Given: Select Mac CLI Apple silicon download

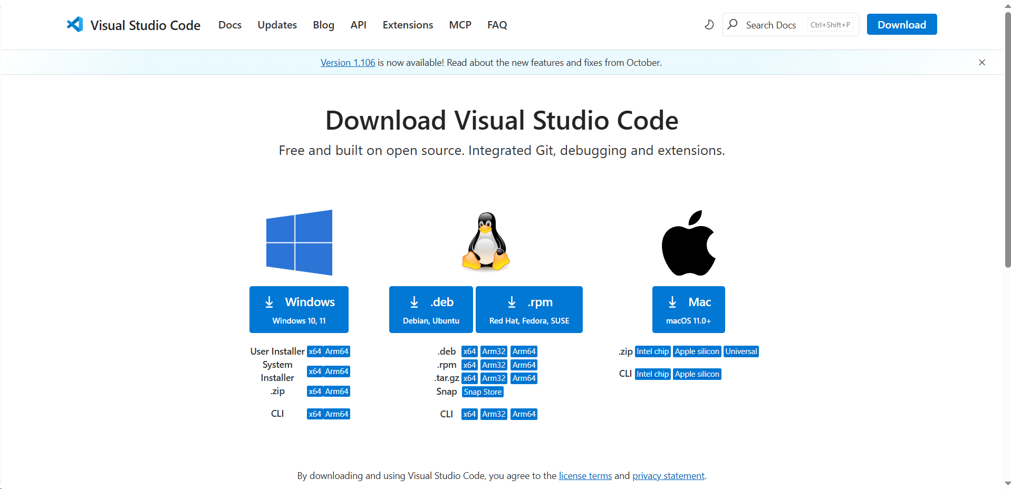Looking at the screenshot, I should pos(697,374).
